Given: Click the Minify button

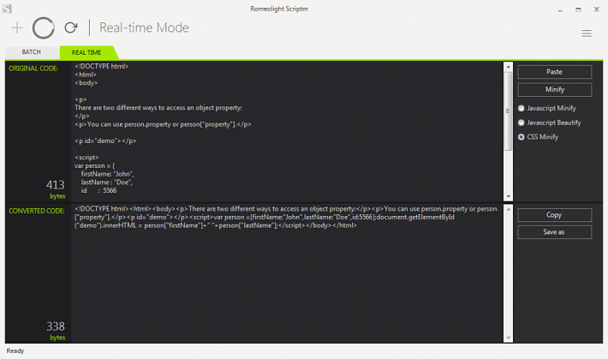Looking at the screenshot, I should 555,90.
